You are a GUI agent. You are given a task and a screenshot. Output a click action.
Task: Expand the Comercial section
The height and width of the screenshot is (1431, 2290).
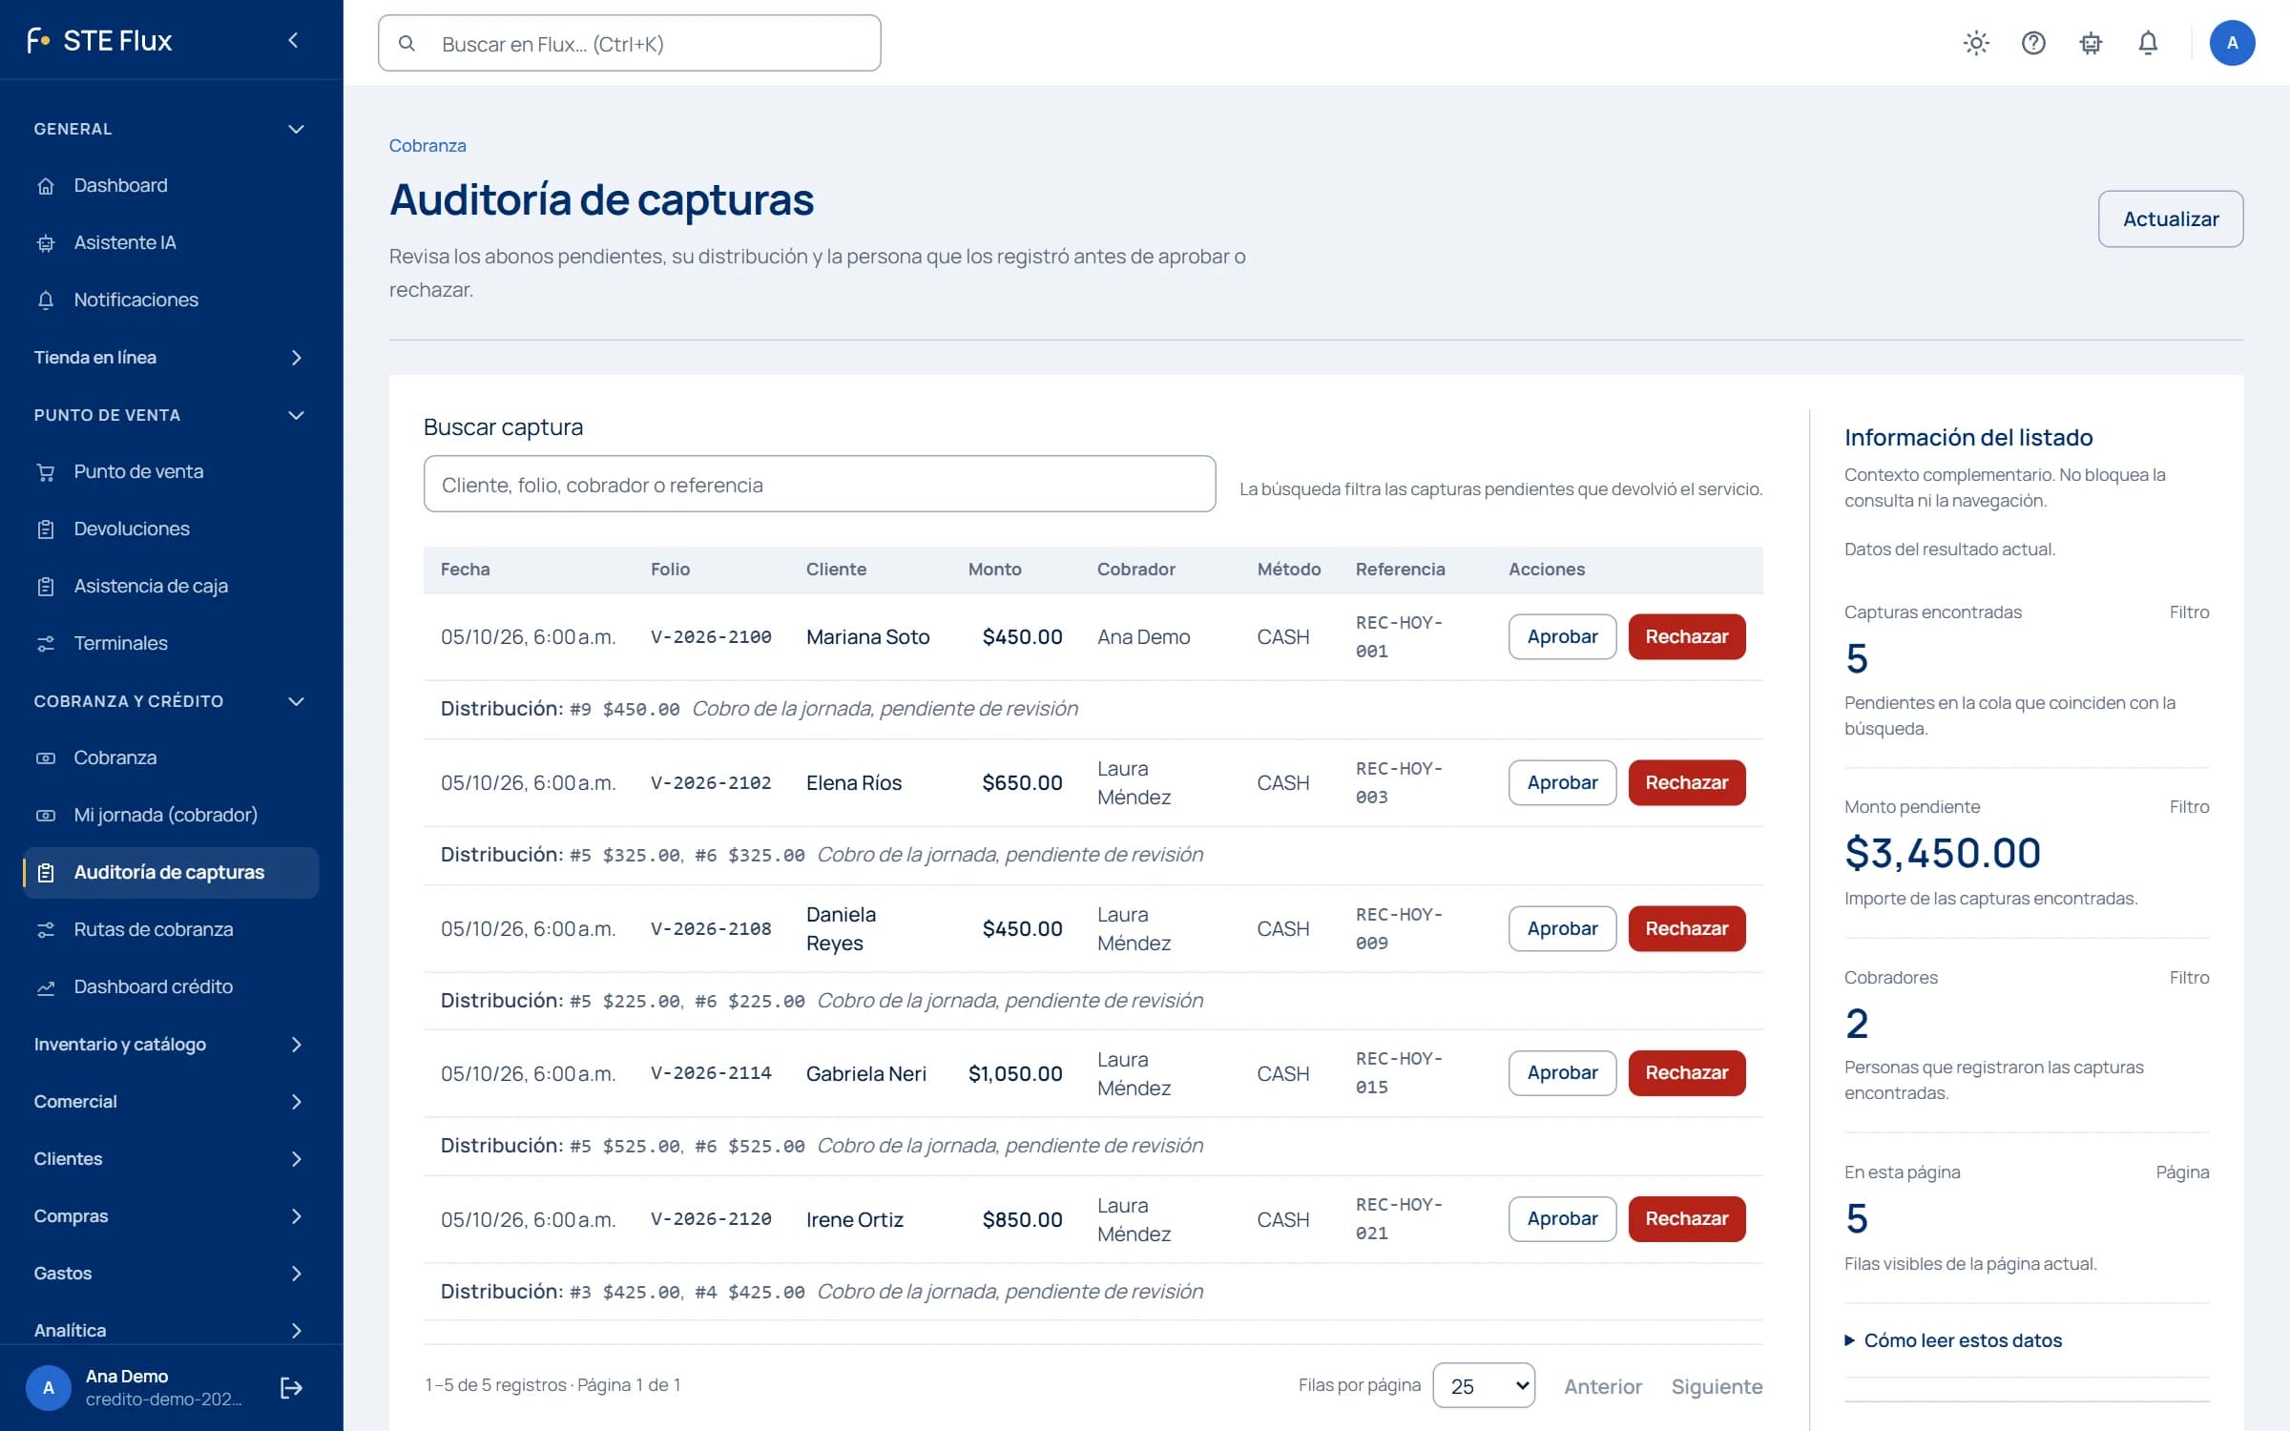(x=172, y=1101)
